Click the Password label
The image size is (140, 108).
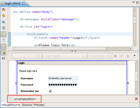(x=27, y=85)
